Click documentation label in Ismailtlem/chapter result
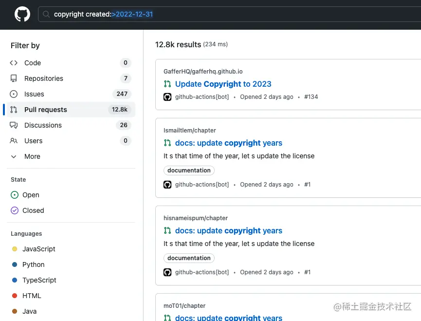The height and width of the screenshot is (321, 421). tap(189, 170)
